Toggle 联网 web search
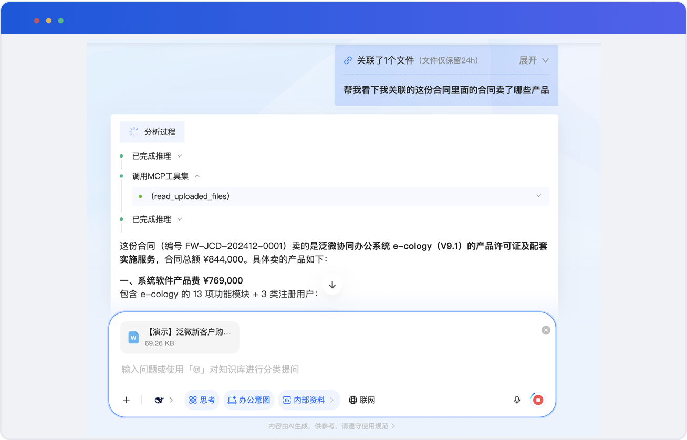687x440 pixels. (x=362, y=400)
